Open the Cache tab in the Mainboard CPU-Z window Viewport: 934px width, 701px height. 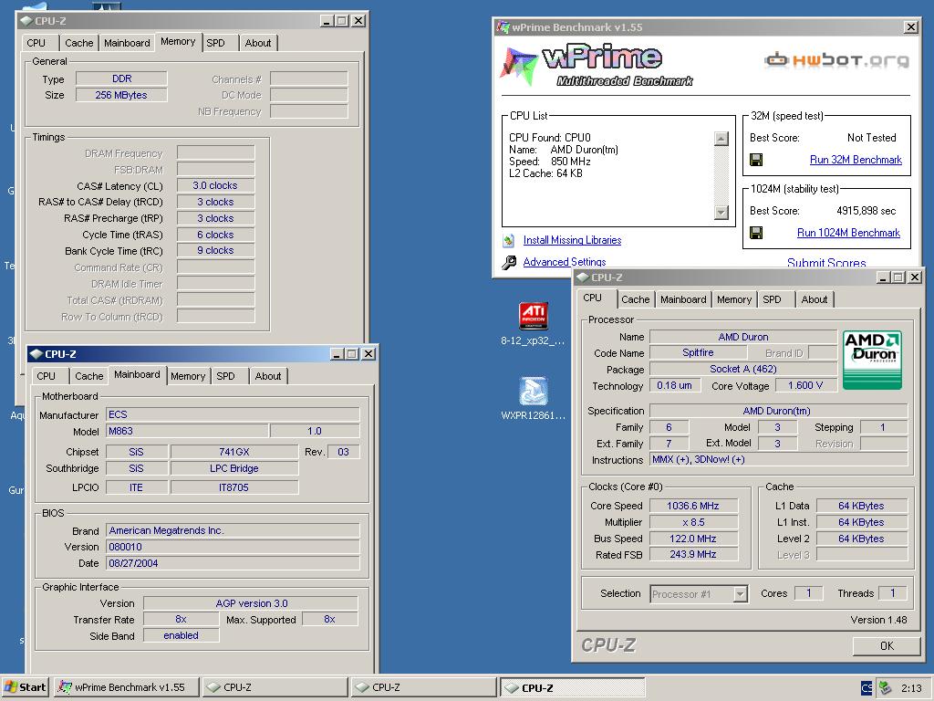88,376
